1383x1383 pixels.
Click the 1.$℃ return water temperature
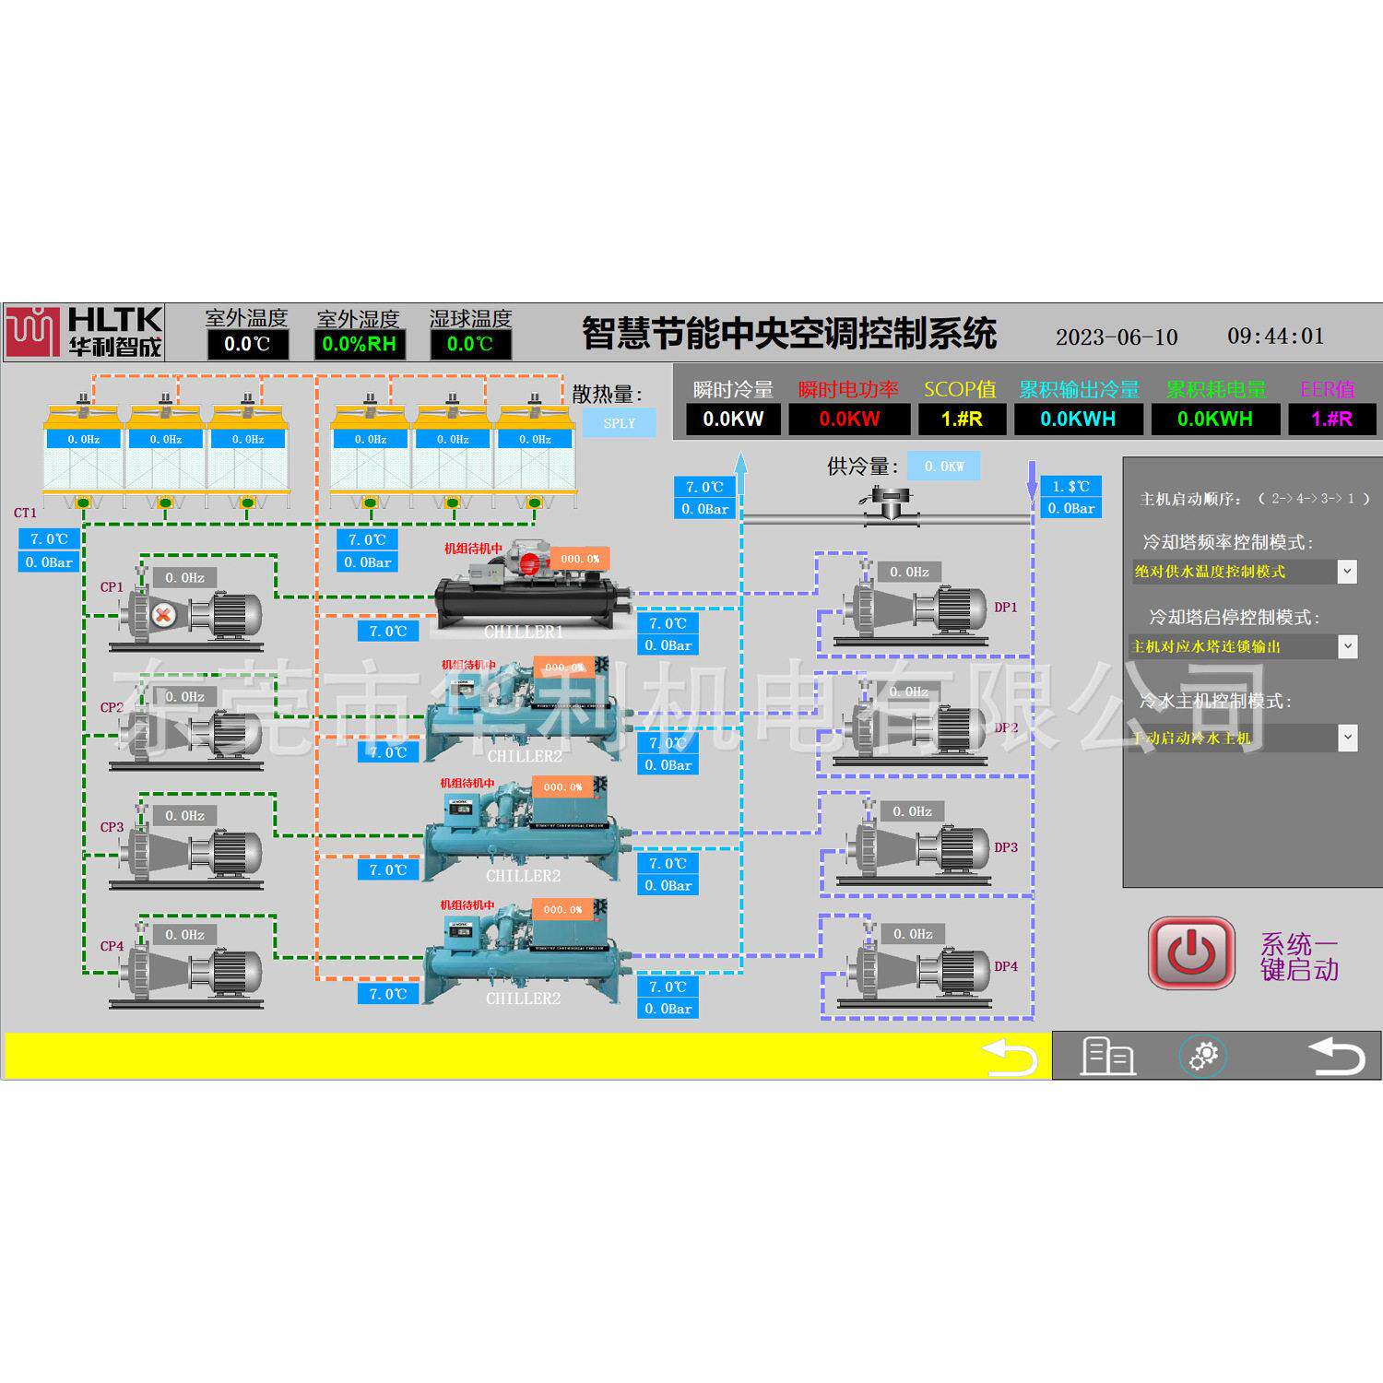(1071, 486)
